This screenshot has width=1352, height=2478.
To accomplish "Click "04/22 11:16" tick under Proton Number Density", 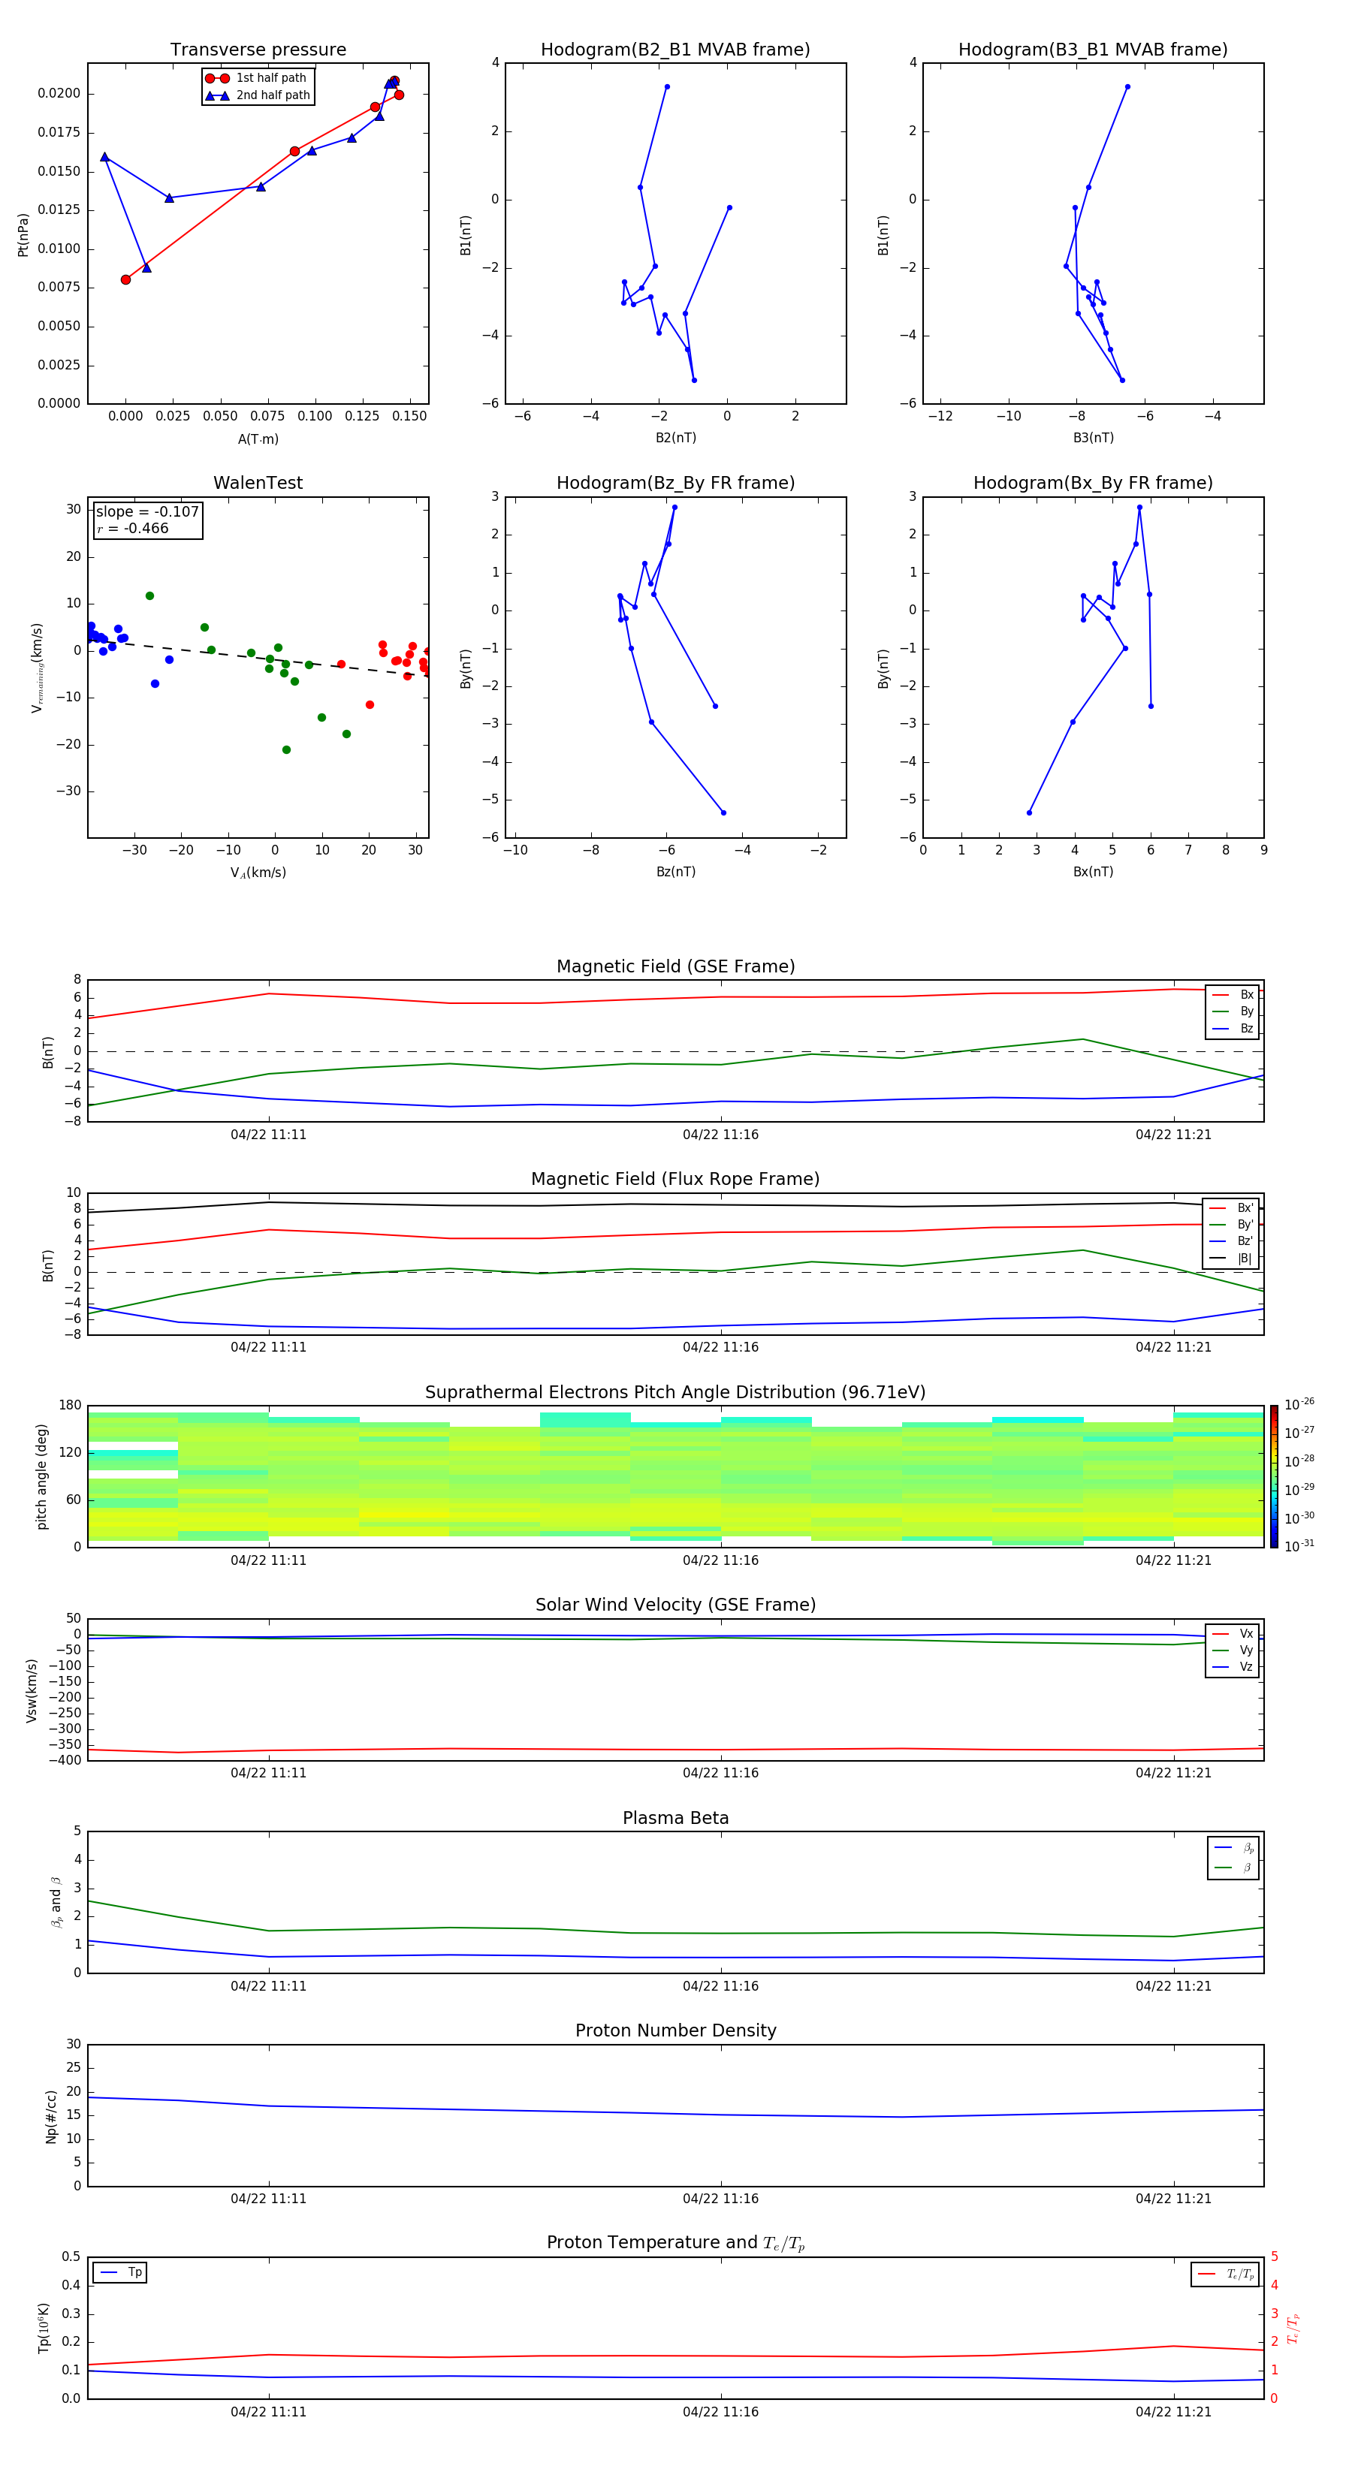I will [x=721, y=2198].
